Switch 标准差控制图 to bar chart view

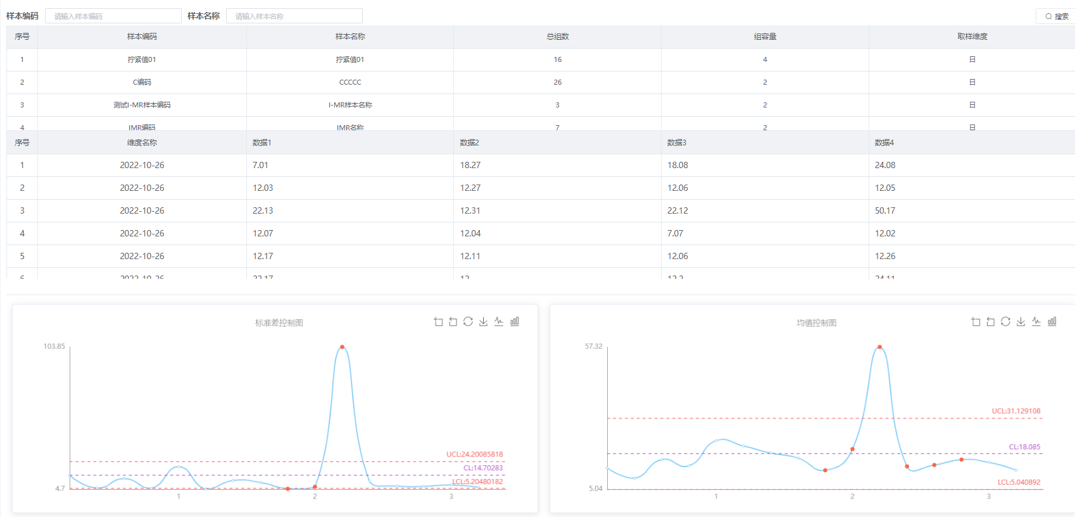(x=515, y=322)
